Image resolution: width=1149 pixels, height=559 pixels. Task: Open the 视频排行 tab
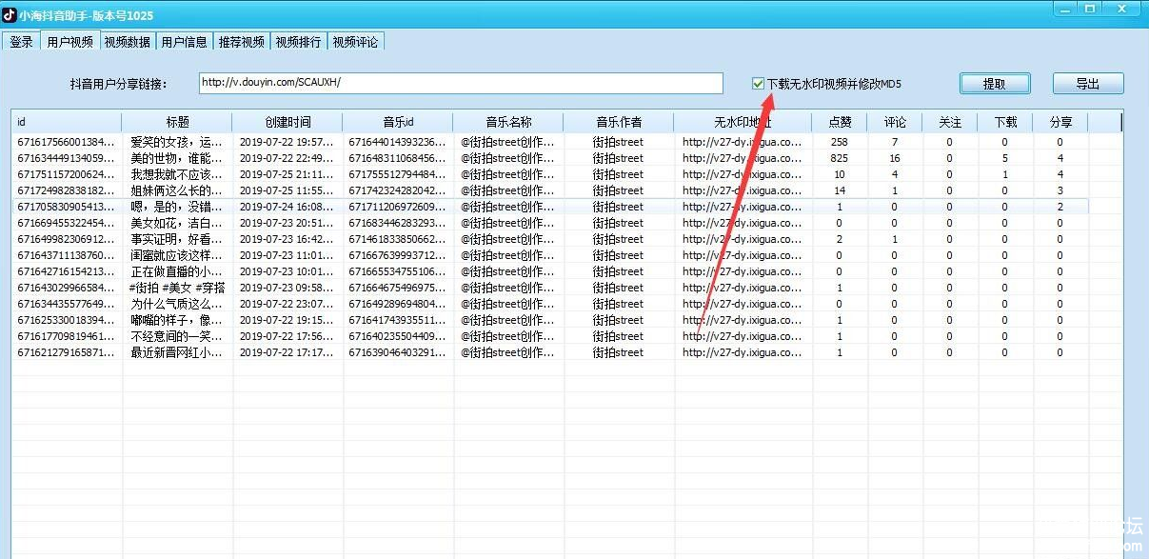point(298,42)
